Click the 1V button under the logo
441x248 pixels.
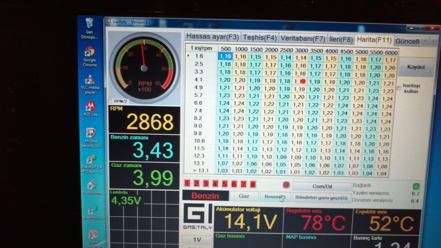197,240
